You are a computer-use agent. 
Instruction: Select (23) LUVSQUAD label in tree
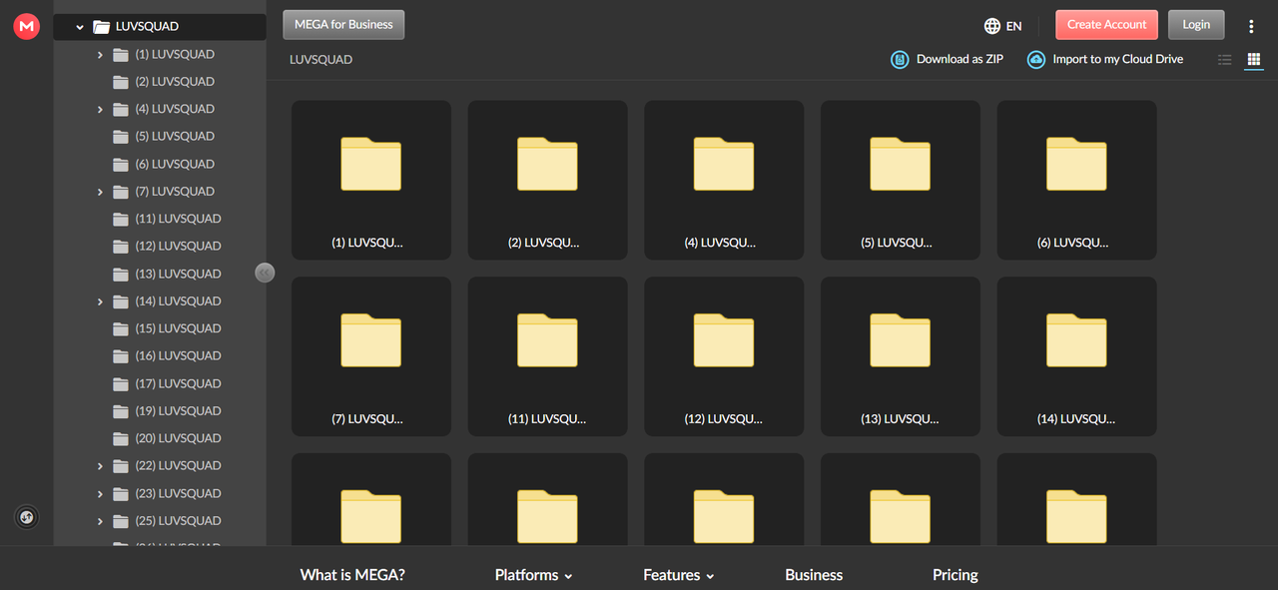179,493
